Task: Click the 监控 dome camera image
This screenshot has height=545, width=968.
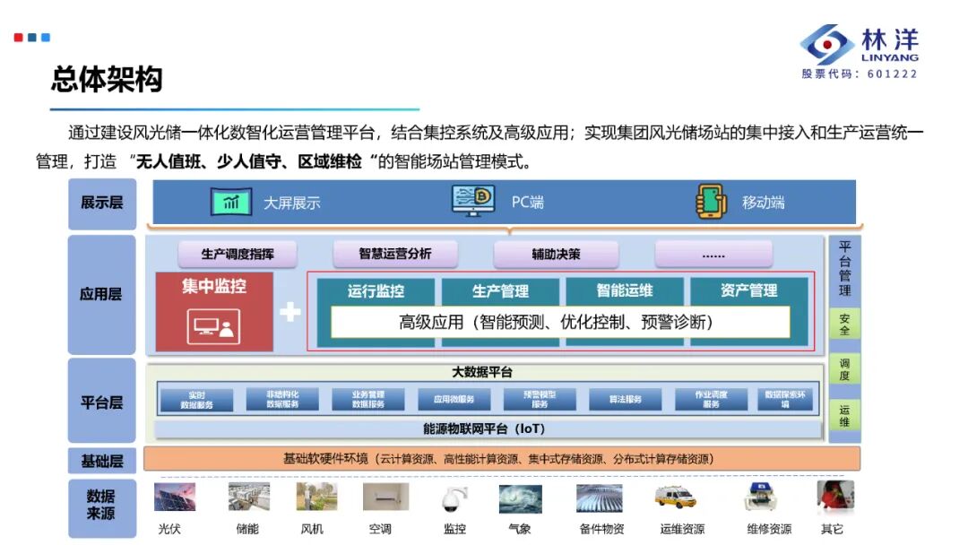Action: click(454, 498)
